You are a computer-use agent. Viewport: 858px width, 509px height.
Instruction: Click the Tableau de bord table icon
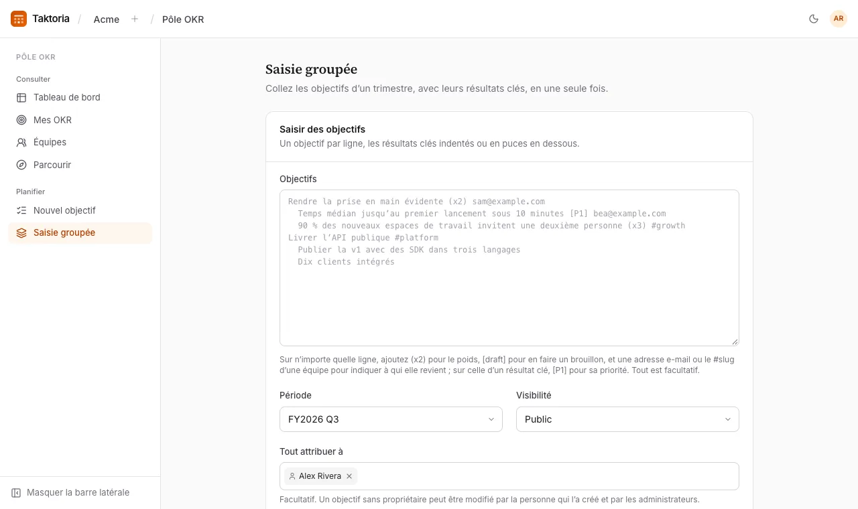[x=21, y=98]
